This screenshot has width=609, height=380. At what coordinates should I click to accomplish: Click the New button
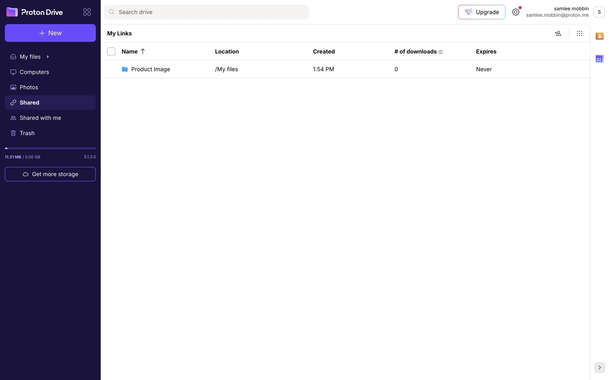point(50,33)
